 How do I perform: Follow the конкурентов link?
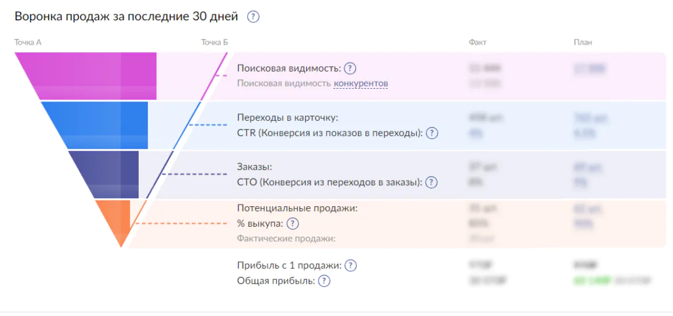click(361, 83)
